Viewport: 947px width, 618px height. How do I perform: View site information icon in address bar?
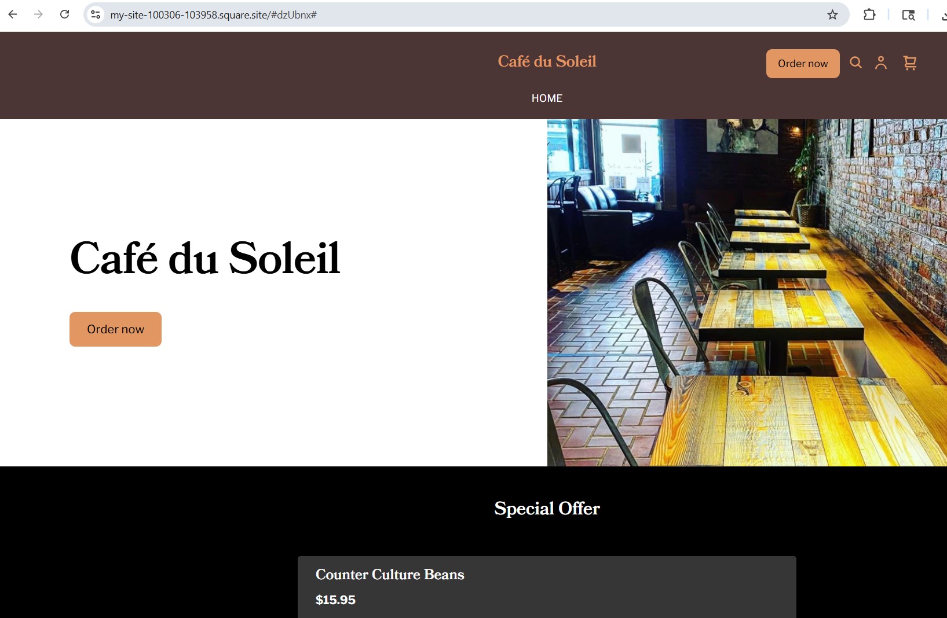(96, 14)
